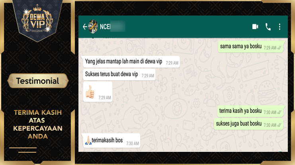This screenshot has width=295, height=165.
Task: Tap the back arrow in chat header
Action: 85,27
